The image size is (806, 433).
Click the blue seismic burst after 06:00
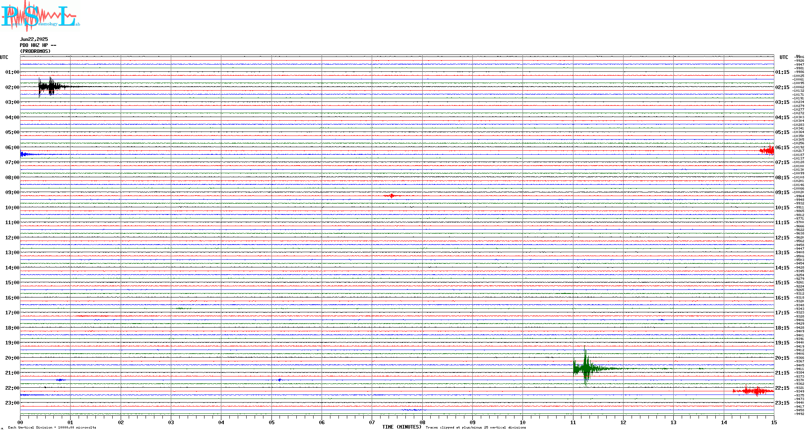pyautogui.click(x=30, y=154)
